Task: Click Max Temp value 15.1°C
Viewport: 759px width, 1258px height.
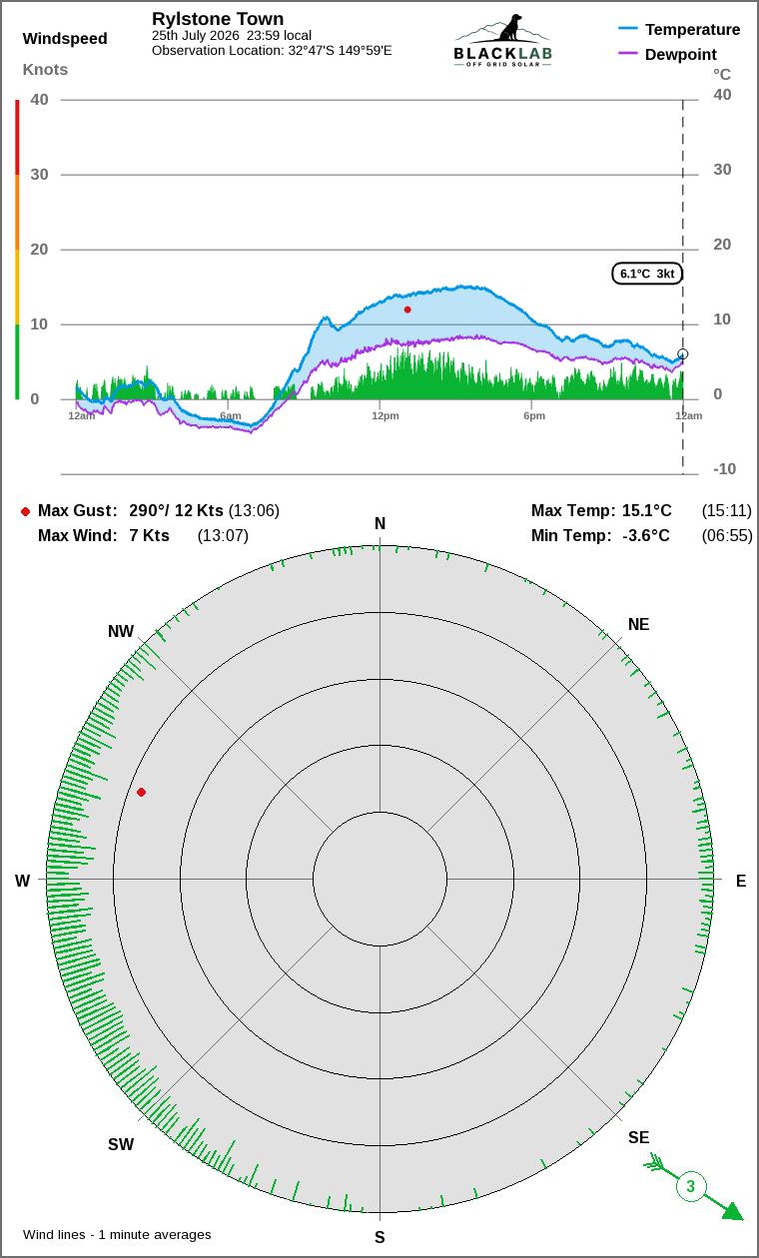Action: tap(647, 511)
